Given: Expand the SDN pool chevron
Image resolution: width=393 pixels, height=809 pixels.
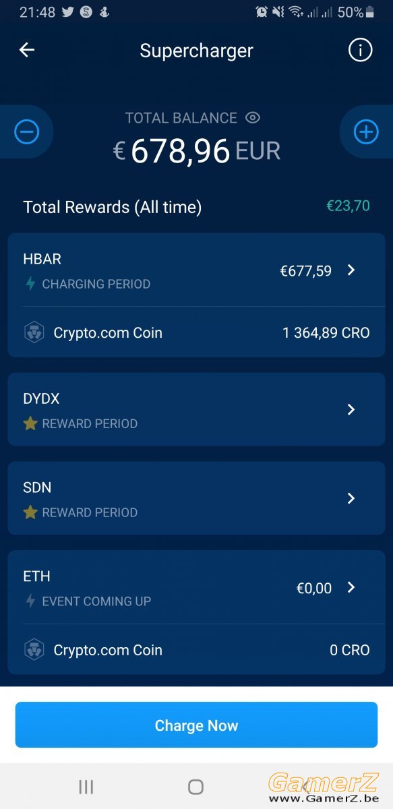Looking at the screenshot, I should pyautogui.click(x=351, y=498).
